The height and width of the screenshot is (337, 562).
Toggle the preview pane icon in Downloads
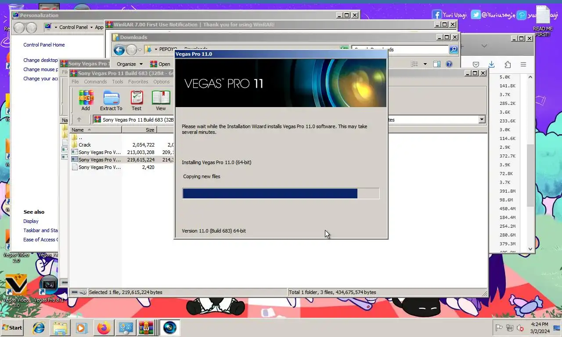(x=436, y=64)
